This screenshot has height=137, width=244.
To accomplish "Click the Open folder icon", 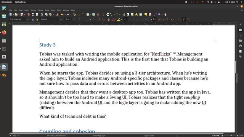I will point(16,14).
